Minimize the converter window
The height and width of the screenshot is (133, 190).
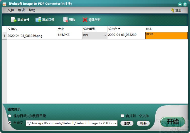(180, 4)
